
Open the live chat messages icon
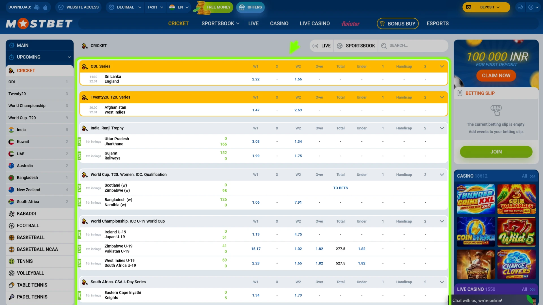pos(520,7)
